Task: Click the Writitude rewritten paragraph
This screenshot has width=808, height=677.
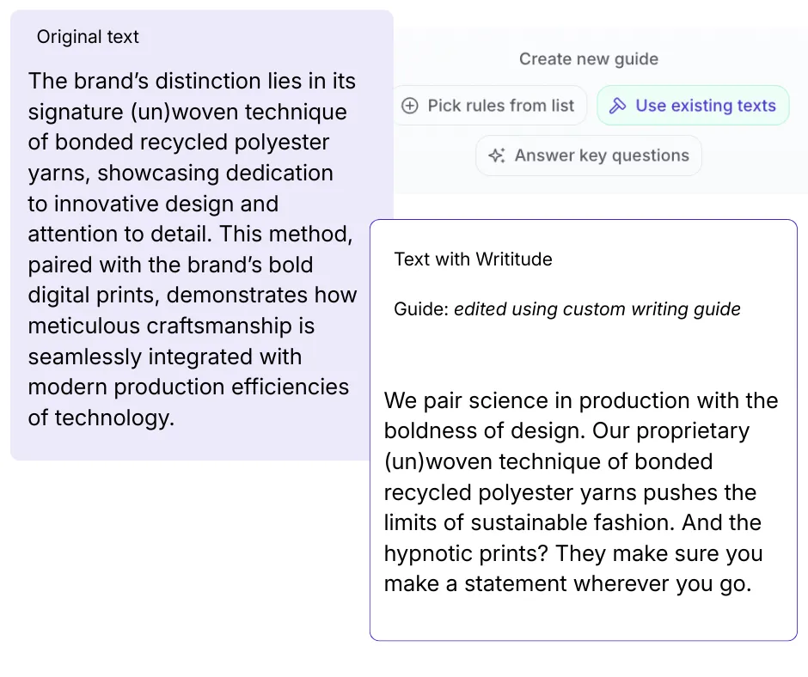Action: pyautogui.click(x=580, y=491)
